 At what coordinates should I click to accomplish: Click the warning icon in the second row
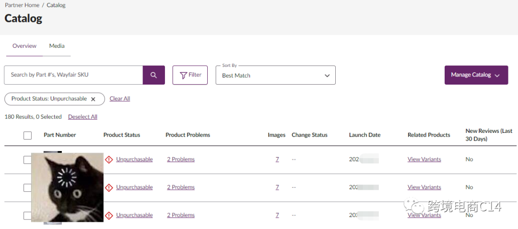click(109, 187)
